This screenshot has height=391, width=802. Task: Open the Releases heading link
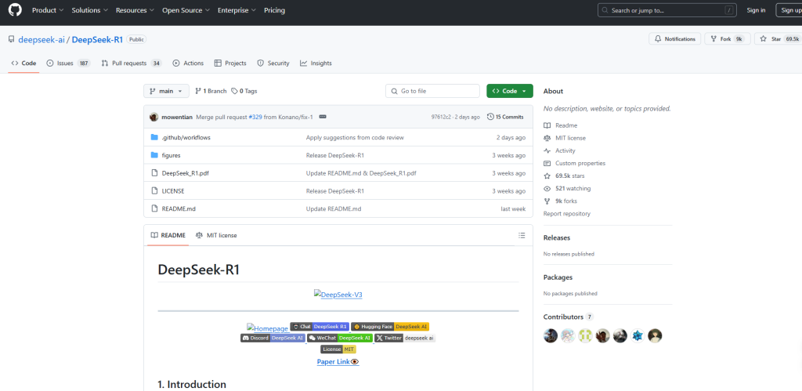pyautogui.click(x=557, y=238)
